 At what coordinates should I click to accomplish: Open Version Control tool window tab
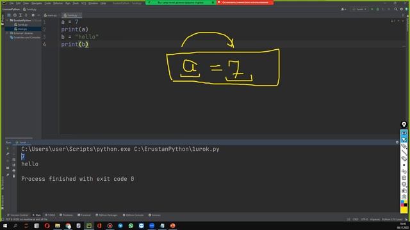coord(17,215)
